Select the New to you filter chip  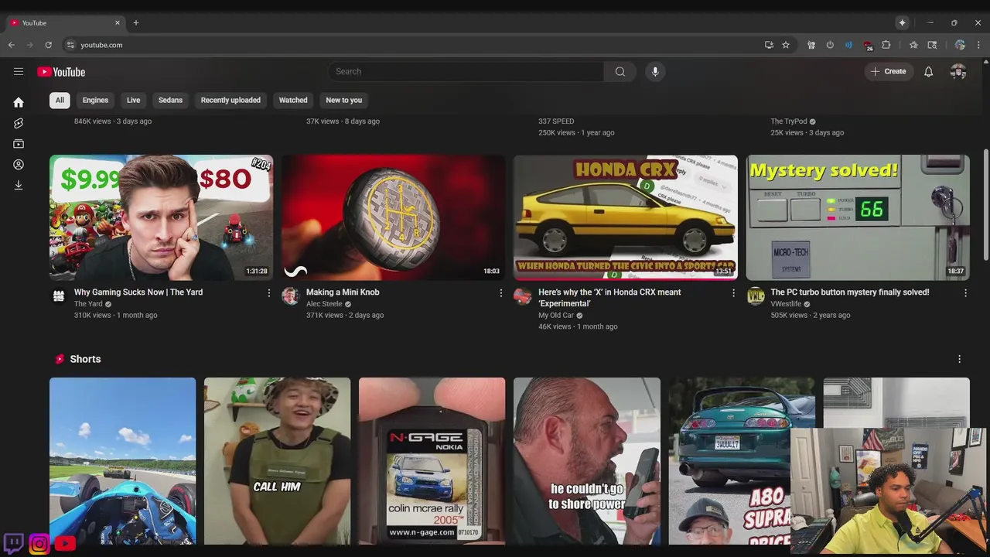pyautogui.click(x=344, y=100)
